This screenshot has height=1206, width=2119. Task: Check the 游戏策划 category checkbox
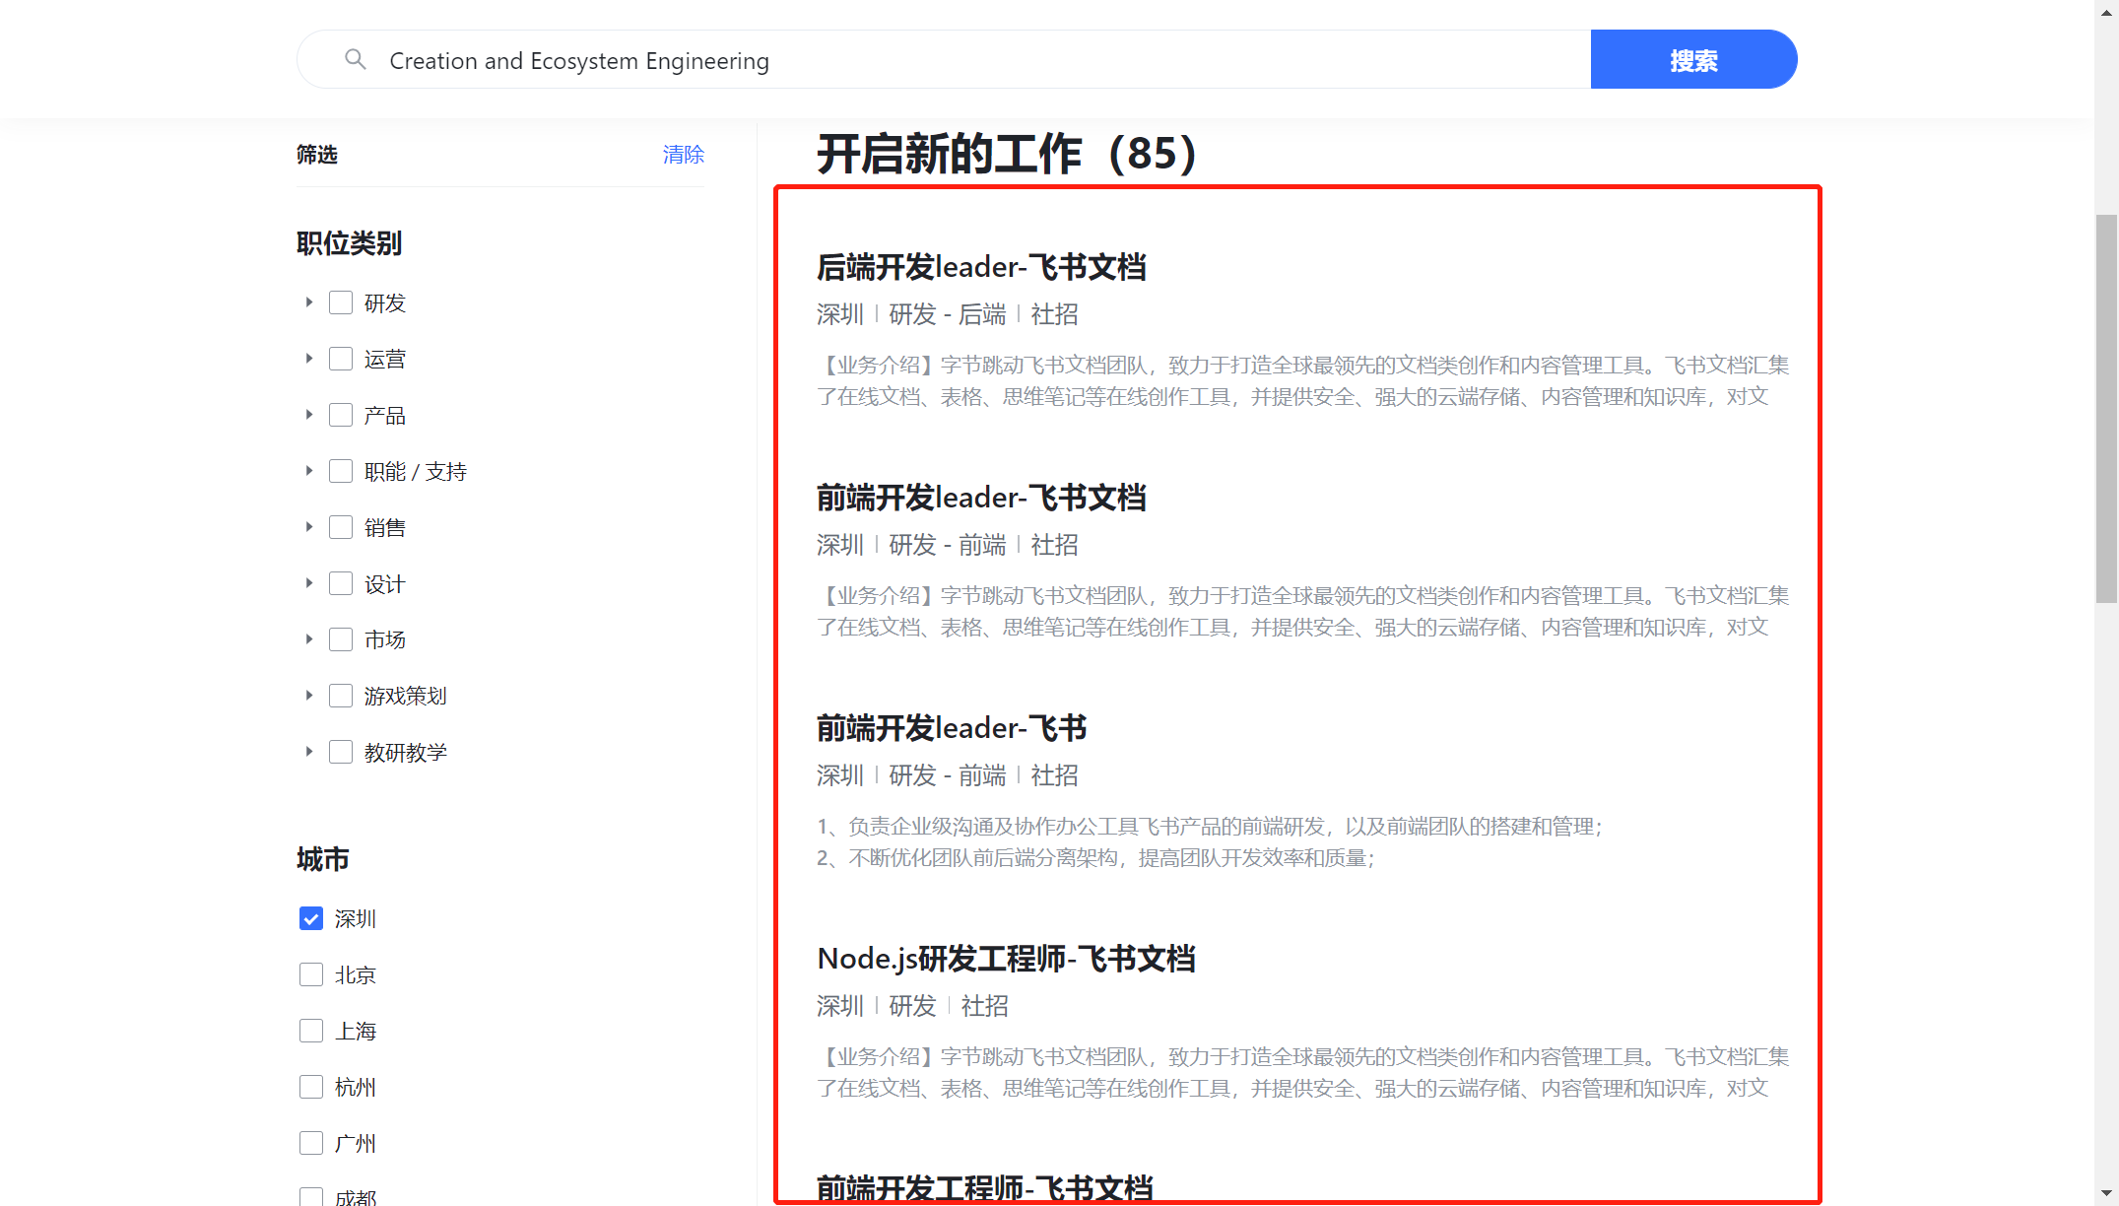click(341, 696)
